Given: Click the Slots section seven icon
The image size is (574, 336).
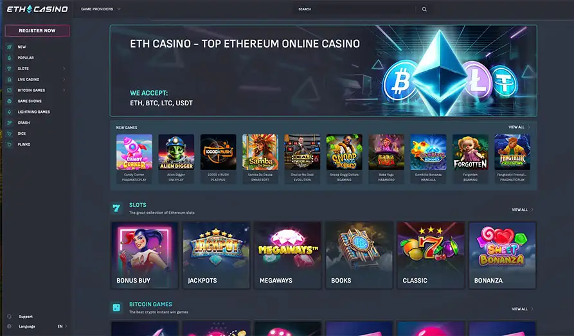Looking at the screenshot, I should (116, 208).
